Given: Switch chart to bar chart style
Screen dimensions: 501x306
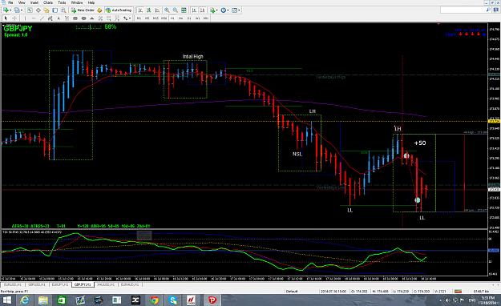Looking at the screenshot, I should 140,10.
